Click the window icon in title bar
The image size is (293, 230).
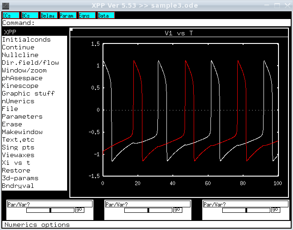(5, 5)
